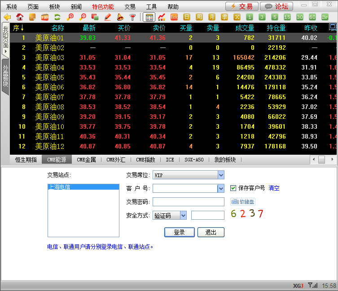
Task: Open the 特色功能 menu
Action: tap(103, 7)
